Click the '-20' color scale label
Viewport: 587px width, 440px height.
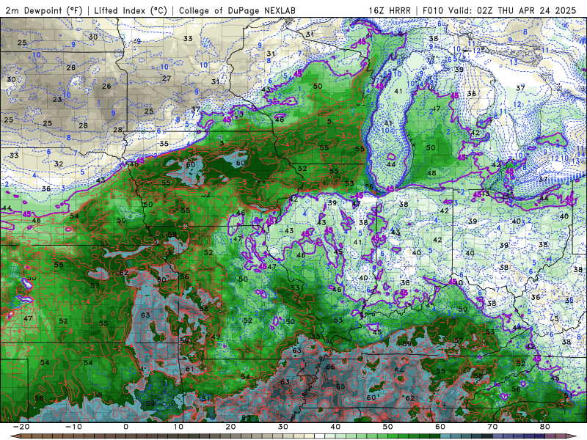click(21, 427)
